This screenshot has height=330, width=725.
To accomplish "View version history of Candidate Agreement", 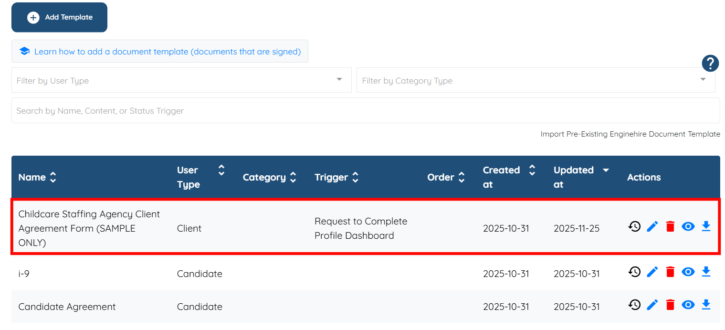I will 634,305.
